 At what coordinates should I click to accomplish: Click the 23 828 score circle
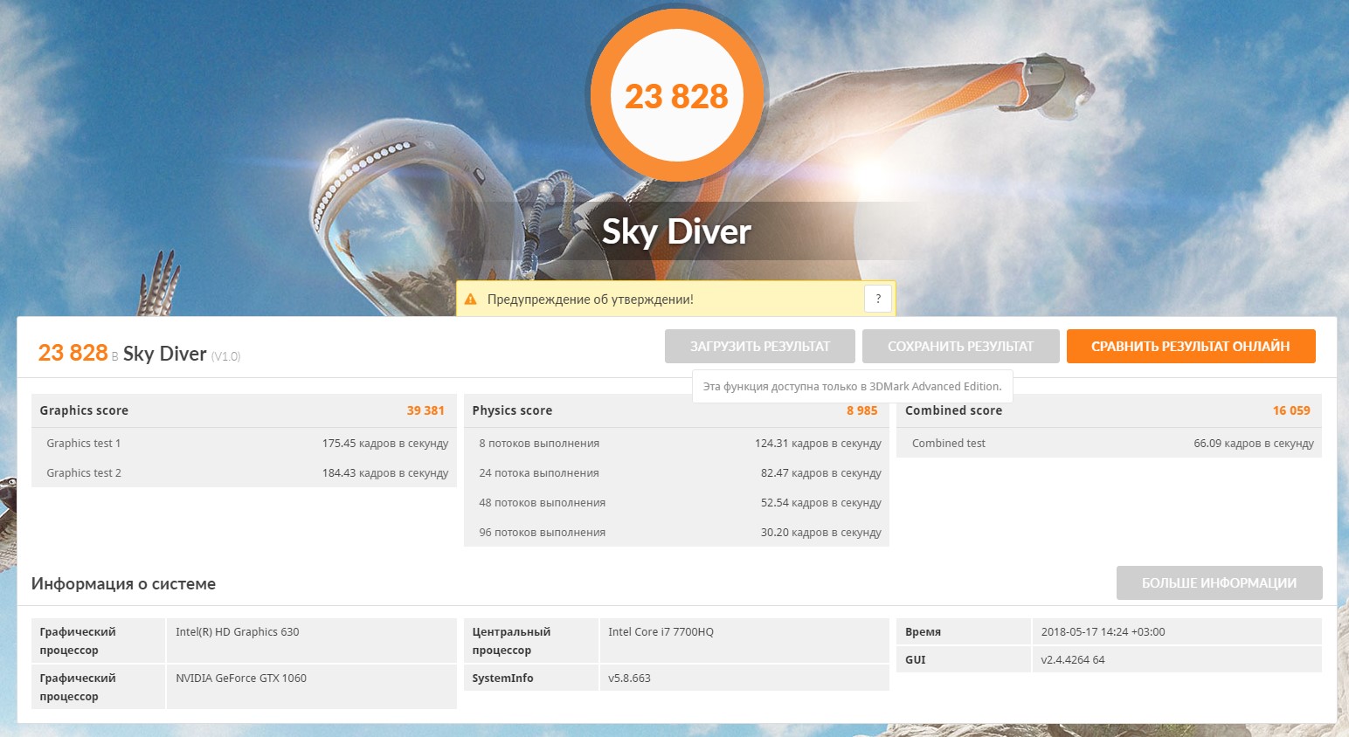click(x=676, y=96)
